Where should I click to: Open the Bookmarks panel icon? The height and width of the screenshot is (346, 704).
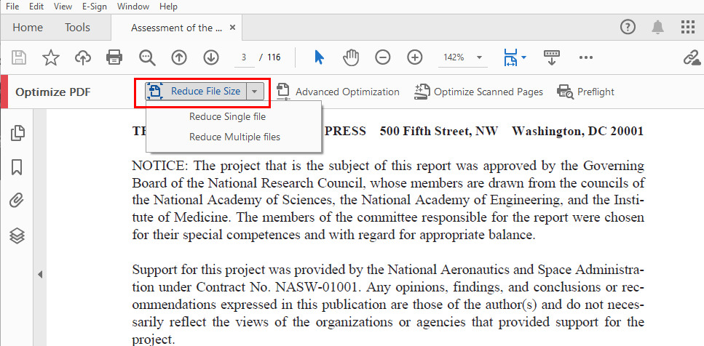pos(17,167)
